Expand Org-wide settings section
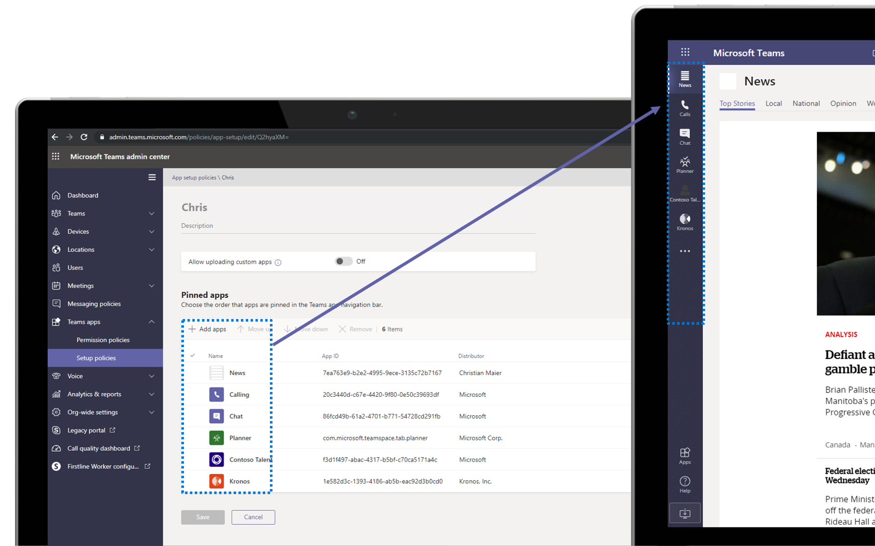Image resolution: width=875 pixels, height=546 pixels. pyautogui.click(x=152, y=412)
